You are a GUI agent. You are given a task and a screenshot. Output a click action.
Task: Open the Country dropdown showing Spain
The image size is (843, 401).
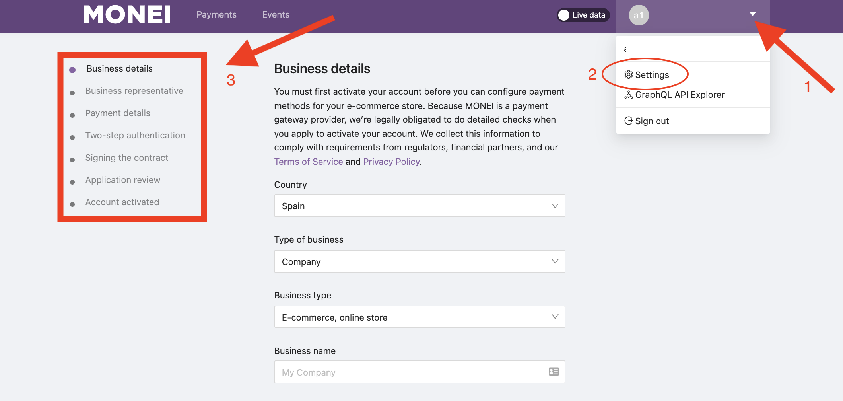pyautogui.click(x=420, y=206)
